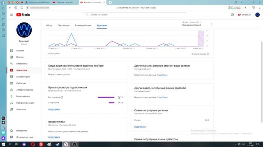Reload the page with the refresh icon
263x147 pixels.
click(22, 8)
